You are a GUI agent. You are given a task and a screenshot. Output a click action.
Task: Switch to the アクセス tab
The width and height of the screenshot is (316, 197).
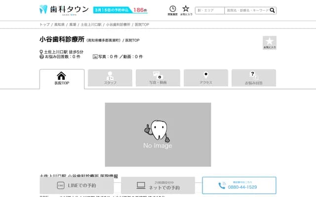click(x=206, y=78)
